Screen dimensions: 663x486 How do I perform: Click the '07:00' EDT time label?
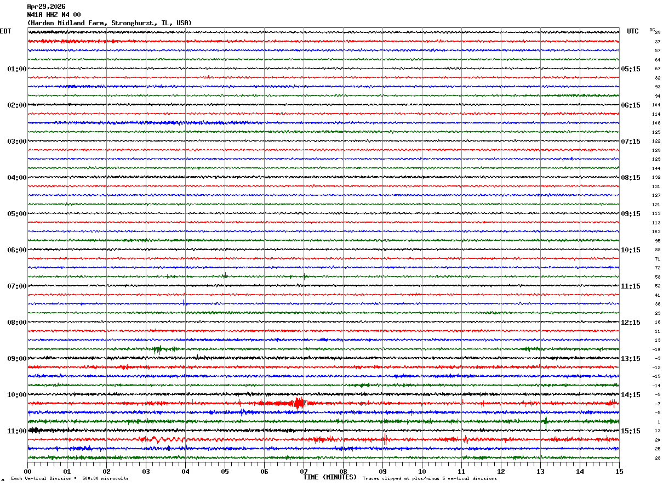pyautogui.click(x=17, y=286)
